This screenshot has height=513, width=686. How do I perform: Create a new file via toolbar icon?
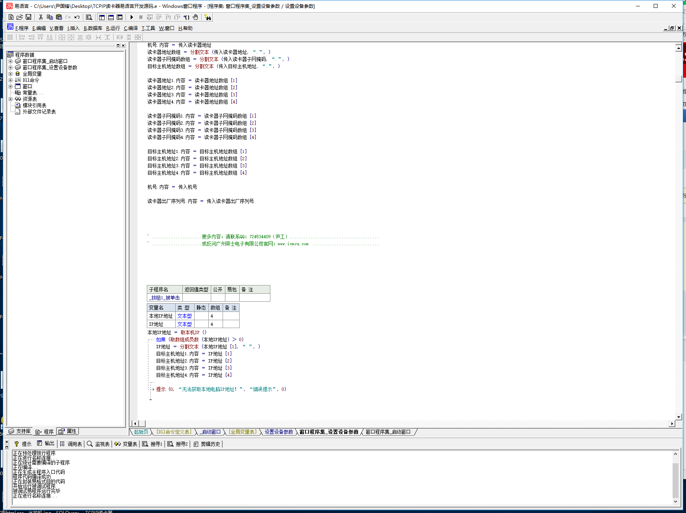coord(11,17)
